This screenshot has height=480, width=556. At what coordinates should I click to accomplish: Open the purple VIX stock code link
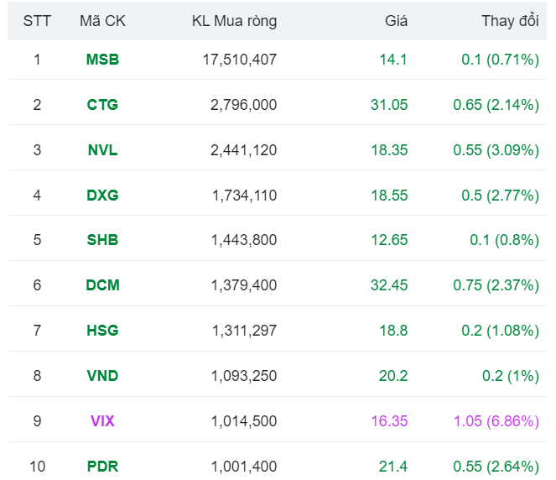(x=102, y=421)
